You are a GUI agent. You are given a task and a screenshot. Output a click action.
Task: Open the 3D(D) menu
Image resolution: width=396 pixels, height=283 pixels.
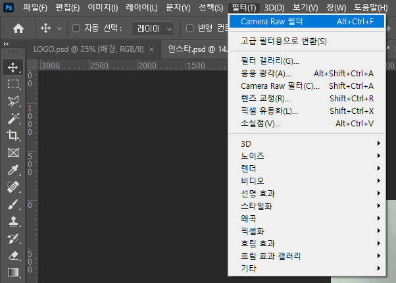274,8
